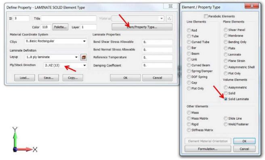Choose the Laminate plane element
The height and width of the screenshot is (160, 265).
click(x=226, y=55)
